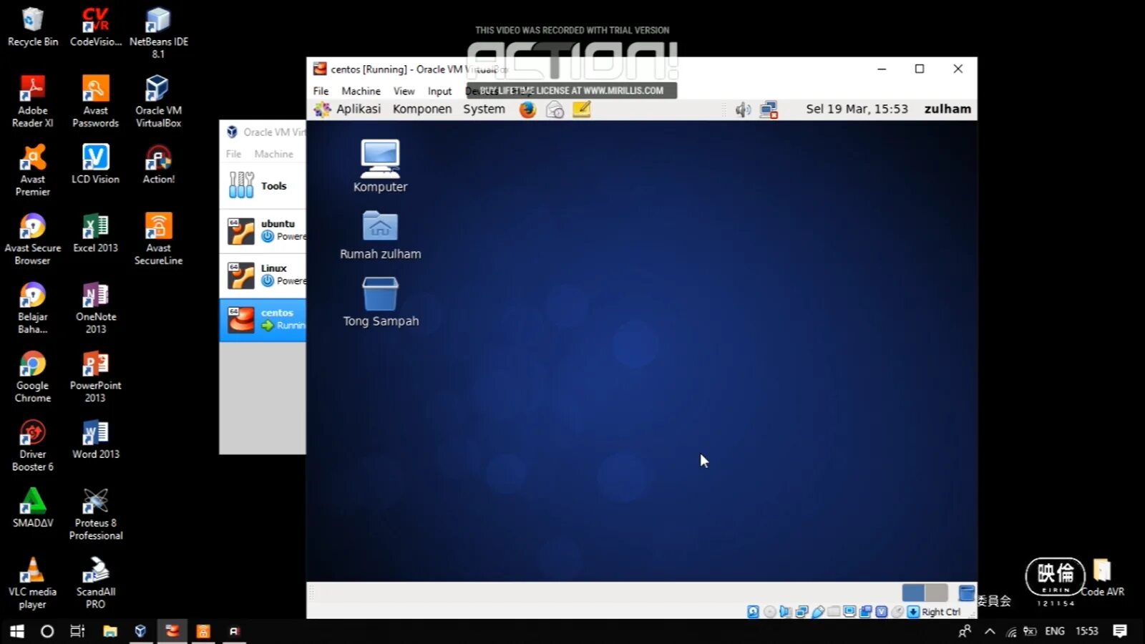
Task: Click the volume speaker icon in GNOME panel
Action: pyautogui.click(x=743, y=109)
